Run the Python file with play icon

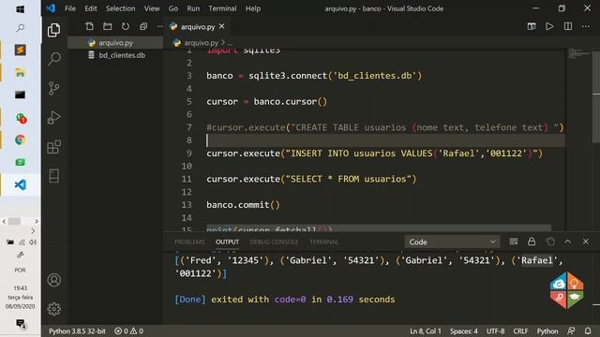549,26
